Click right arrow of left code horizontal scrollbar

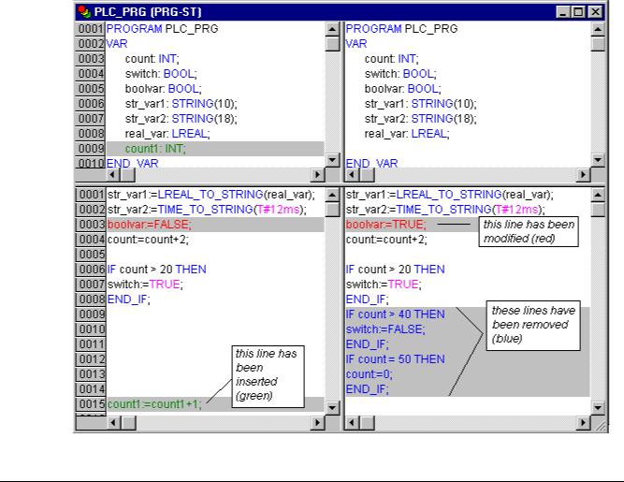[x=317, y=422]
